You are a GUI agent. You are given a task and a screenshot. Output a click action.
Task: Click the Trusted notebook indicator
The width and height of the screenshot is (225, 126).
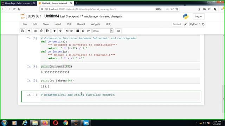coord(177,24)
